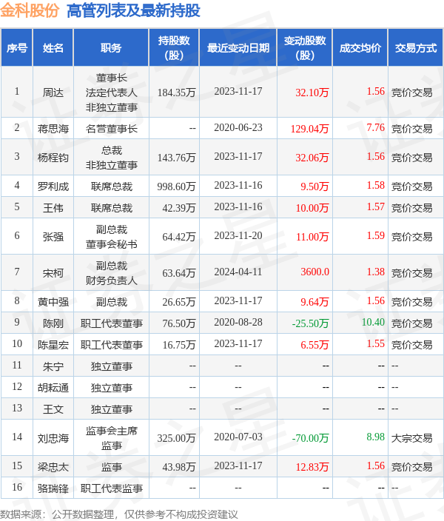Click change amount 3600.0
444x521 pixels.
pyautogui.click(x=314, y=272)
